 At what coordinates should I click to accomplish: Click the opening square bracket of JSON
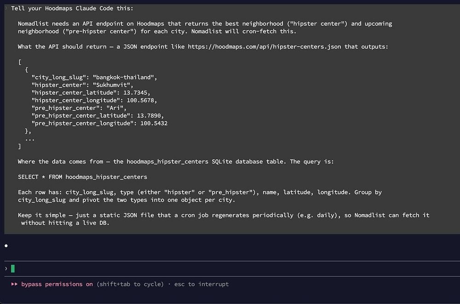[x=20, y=62]
